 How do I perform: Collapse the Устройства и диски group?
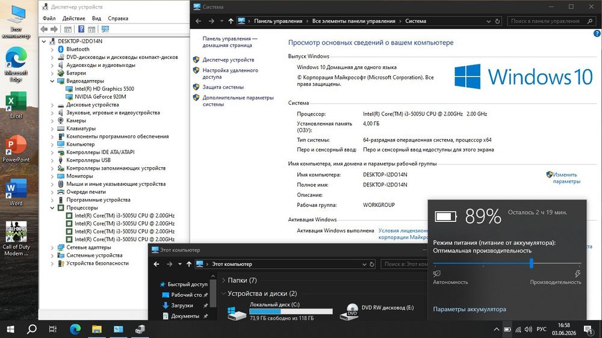[223, 293]
